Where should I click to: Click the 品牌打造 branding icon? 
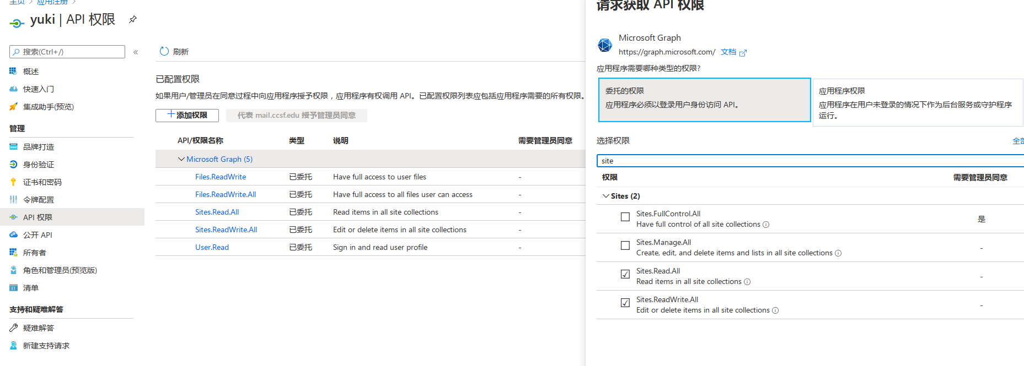[13, 146]
